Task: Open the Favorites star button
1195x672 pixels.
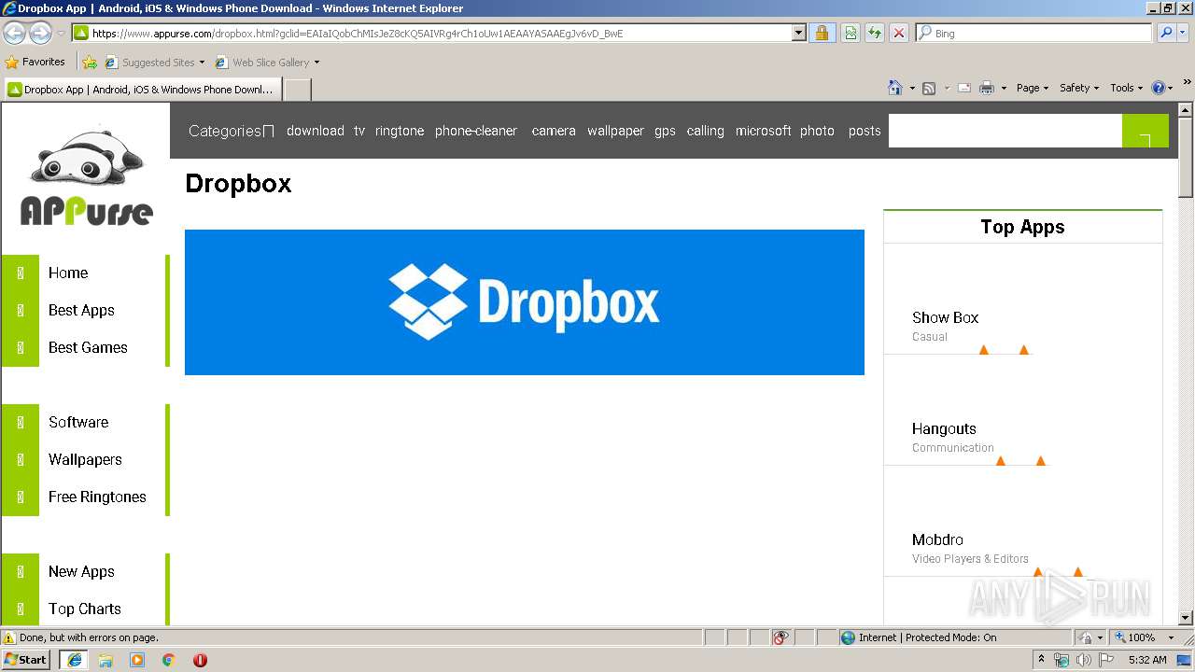Action: pyautogui.click(x=35, y=63)
